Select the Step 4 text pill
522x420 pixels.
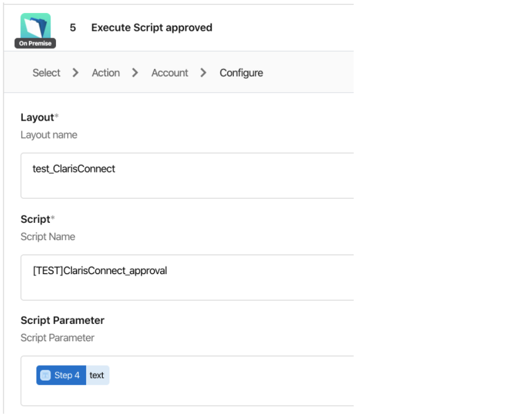[x=73, y=375]
